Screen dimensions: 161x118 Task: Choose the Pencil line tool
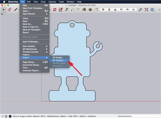tap(16, 9)
